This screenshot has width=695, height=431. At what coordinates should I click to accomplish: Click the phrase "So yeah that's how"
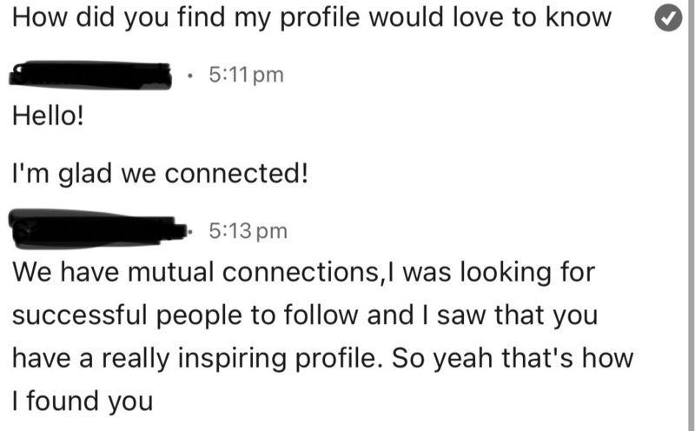tap(513, 357)
